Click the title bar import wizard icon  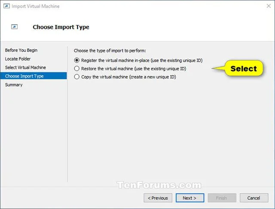click(6, 6)
